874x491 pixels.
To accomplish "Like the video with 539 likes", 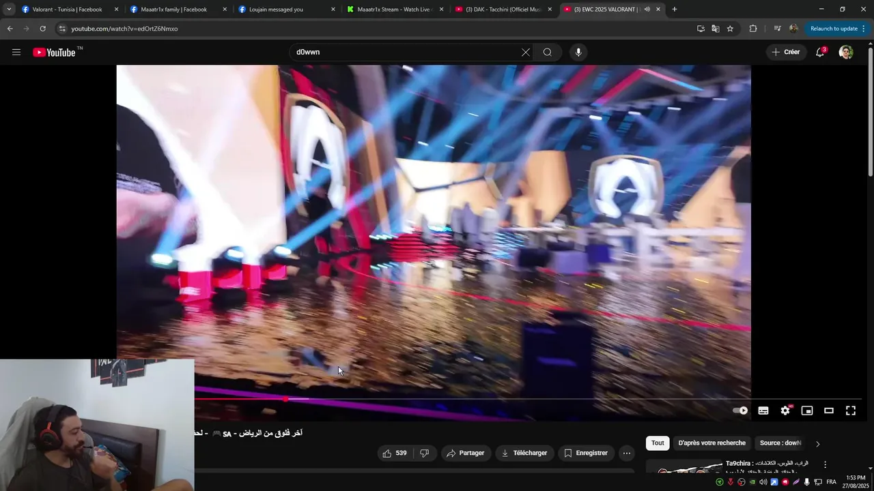I will [395, 453].
